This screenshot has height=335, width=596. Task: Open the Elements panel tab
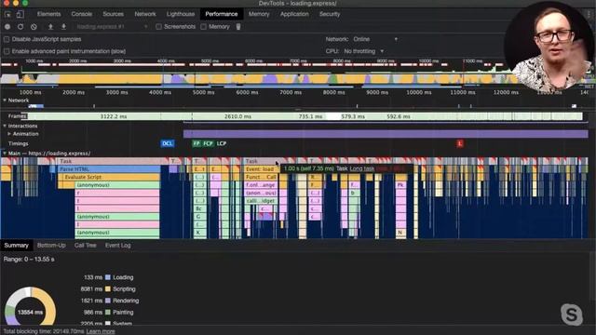click(48, 14)
